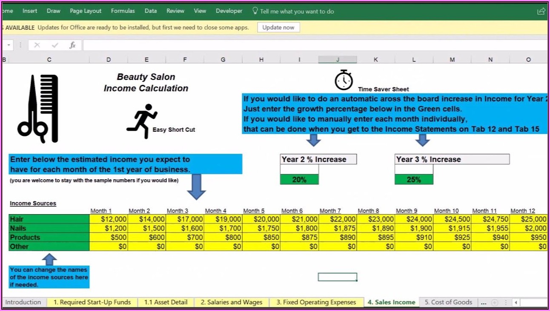Open the Review ribbon tab
This screenshot has height=311, width=550.
[175, 11]
